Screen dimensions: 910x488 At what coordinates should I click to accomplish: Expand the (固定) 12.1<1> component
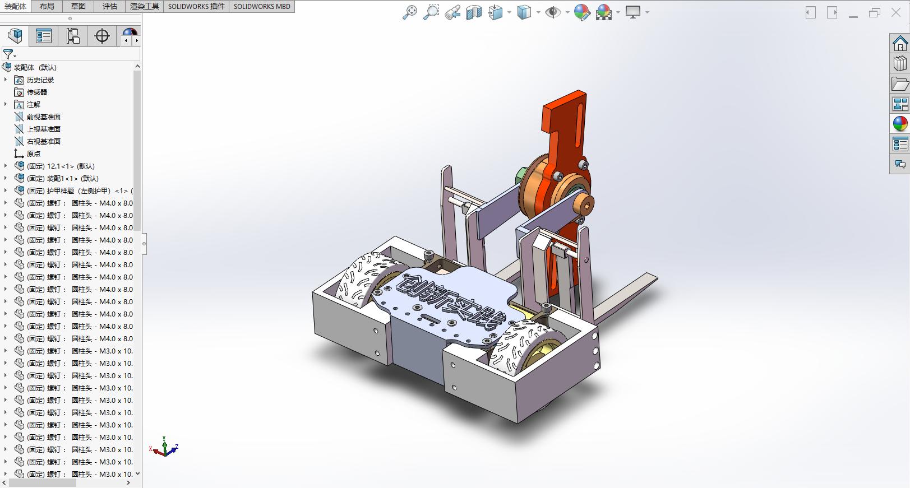pyautogui.click(x=6, y=166)
